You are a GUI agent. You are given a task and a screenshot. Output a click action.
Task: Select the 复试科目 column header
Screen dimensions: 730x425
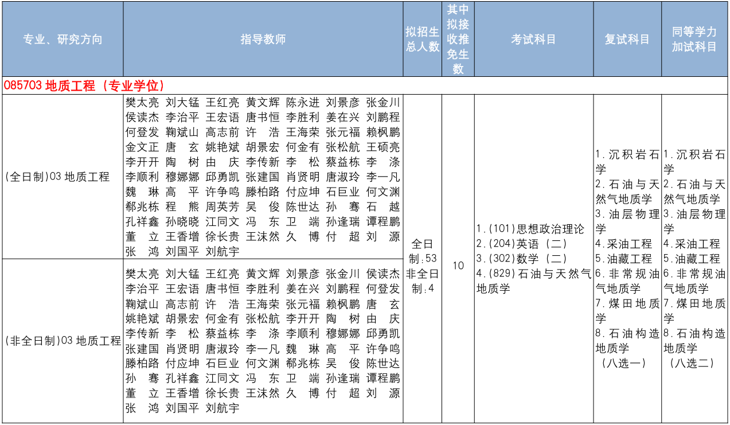(x=627, y=40)
